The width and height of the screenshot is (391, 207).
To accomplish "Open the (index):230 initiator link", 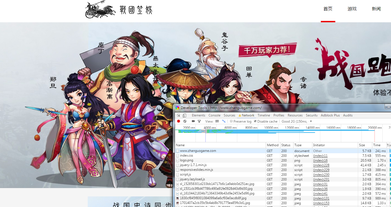I will pos(321,175).
